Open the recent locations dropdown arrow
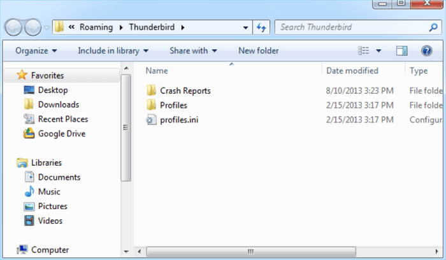Screen dimensions: 446x260 [x=47, y=27]
